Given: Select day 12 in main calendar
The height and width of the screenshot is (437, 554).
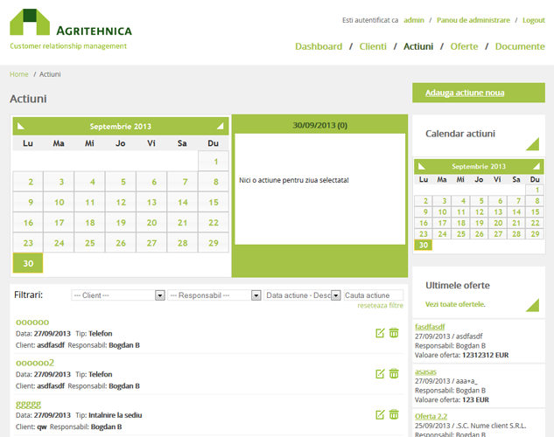Looking at the screenshot, I should [121, 202].
